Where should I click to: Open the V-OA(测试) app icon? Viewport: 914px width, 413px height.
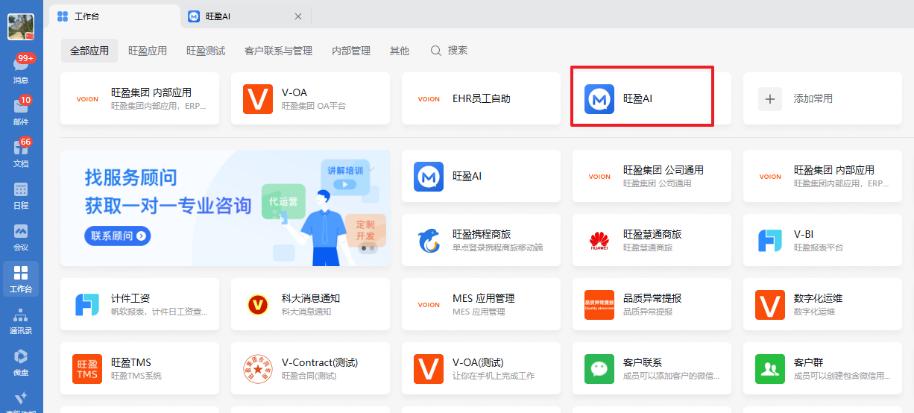429,369
